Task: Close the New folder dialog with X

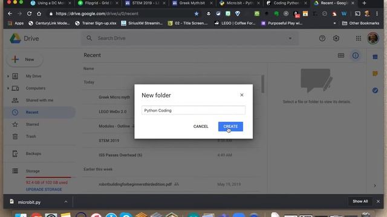Action: pos(242,95)
